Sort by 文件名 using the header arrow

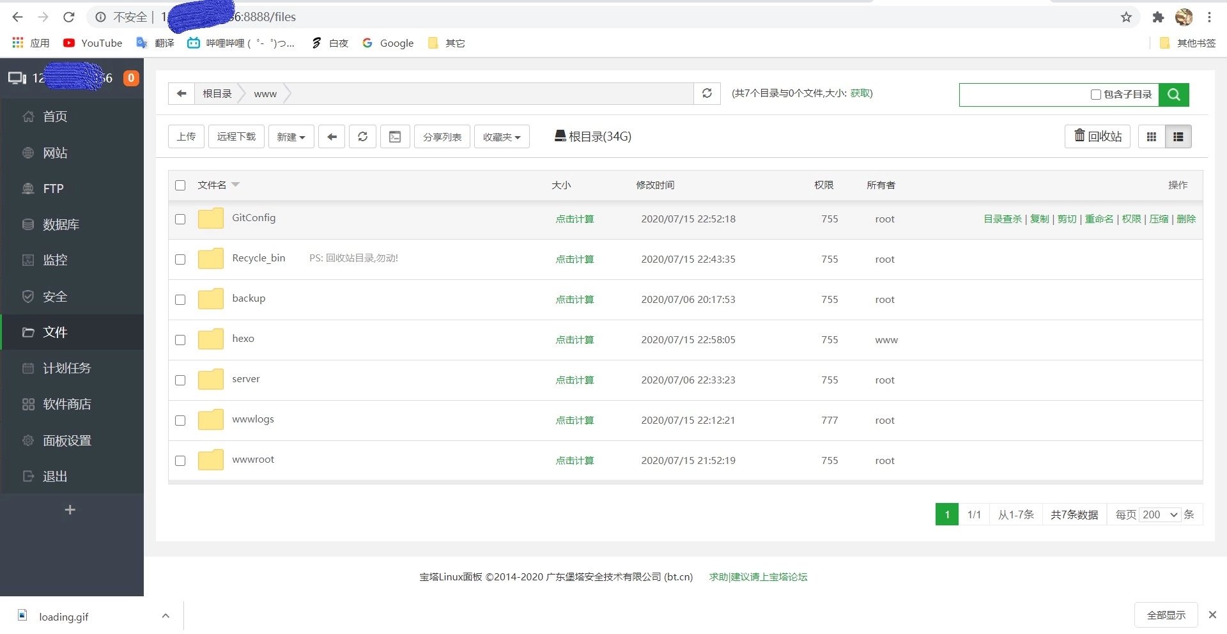pos(235,185)
